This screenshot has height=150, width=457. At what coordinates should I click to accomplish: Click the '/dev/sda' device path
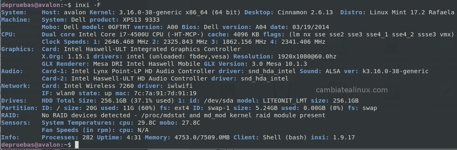click(219, 101)
